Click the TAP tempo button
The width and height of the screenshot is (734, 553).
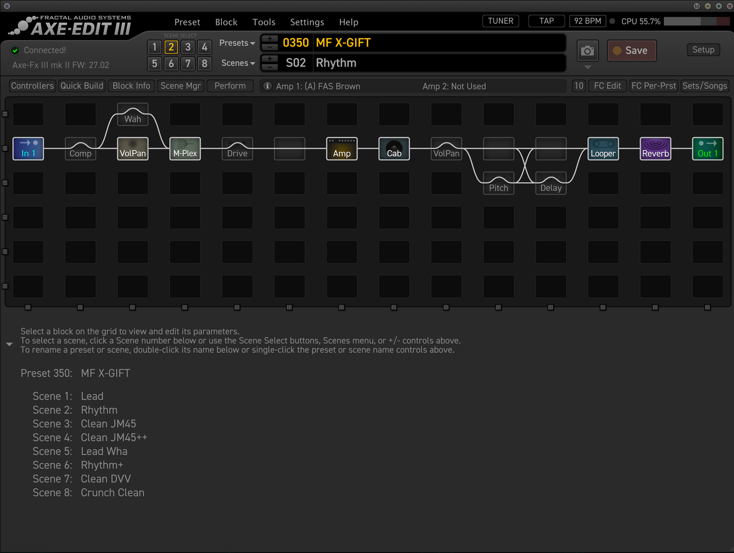(x=547, y=21)
